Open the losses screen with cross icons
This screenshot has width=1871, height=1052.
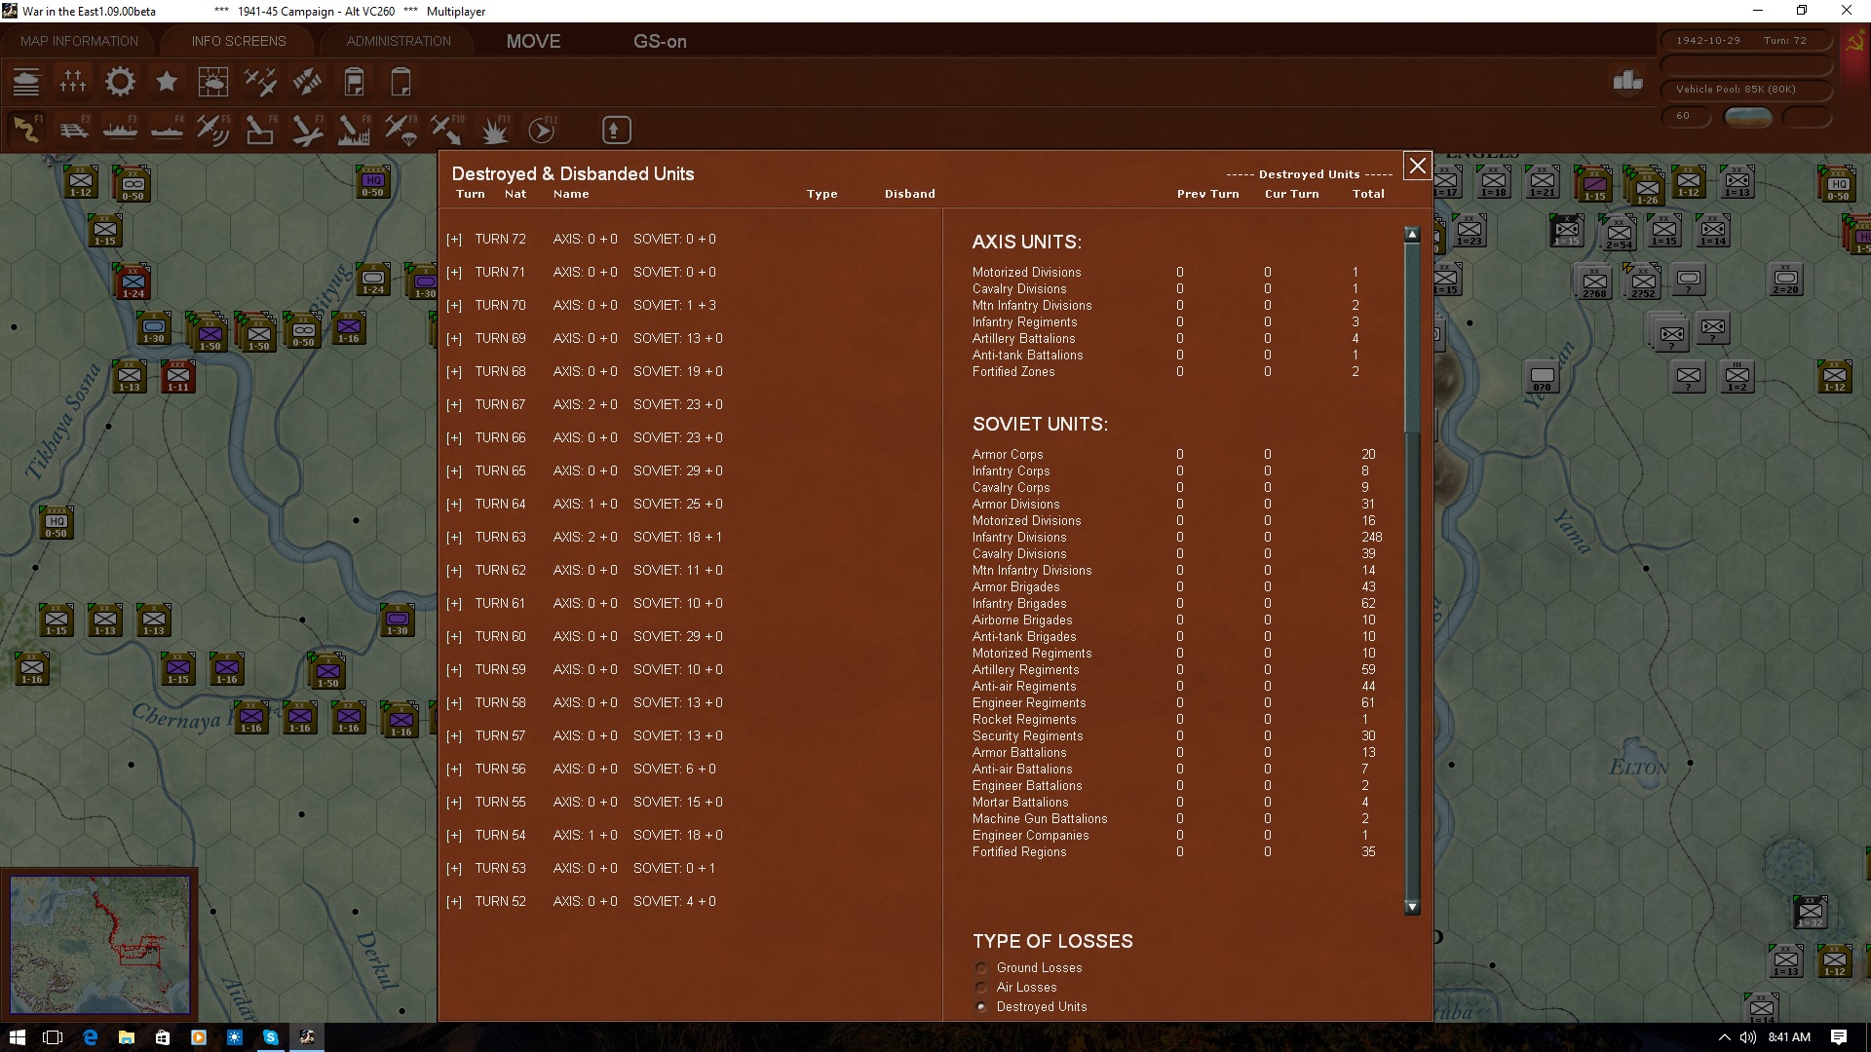coord(73,82)
